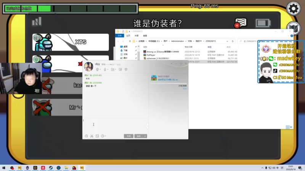This screenshot has width=305, height=171.
Task: Click the search box in File Explorer
Action: (x=248, y=41)
